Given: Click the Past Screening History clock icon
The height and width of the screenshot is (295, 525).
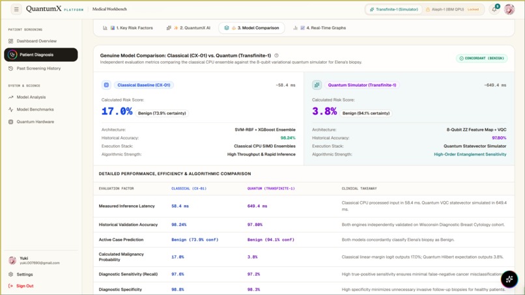Looking at the screenshot, I should [x=10, y=68].
